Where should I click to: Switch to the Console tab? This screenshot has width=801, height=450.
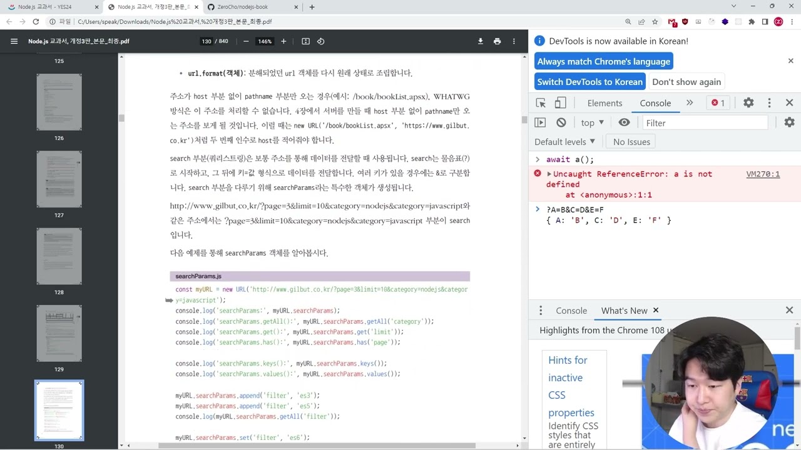655,103
